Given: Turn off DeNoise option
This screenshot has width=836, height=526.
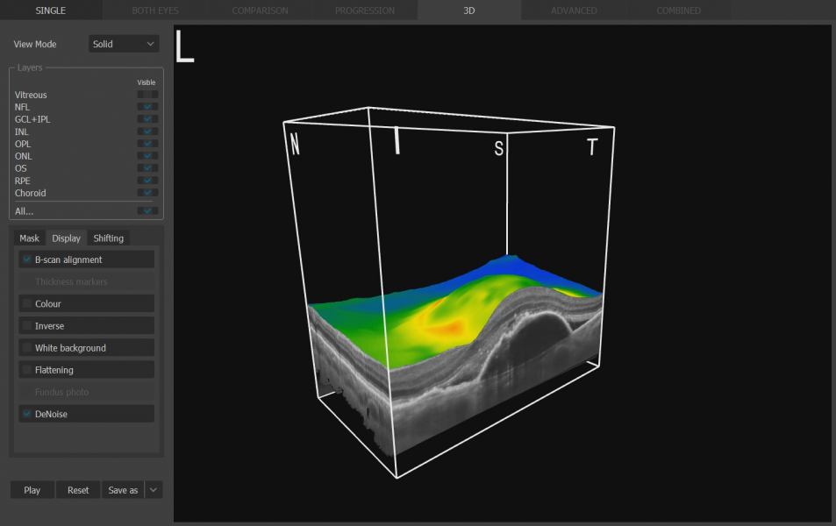Looking at the screenshot, I should pos(27,414).
